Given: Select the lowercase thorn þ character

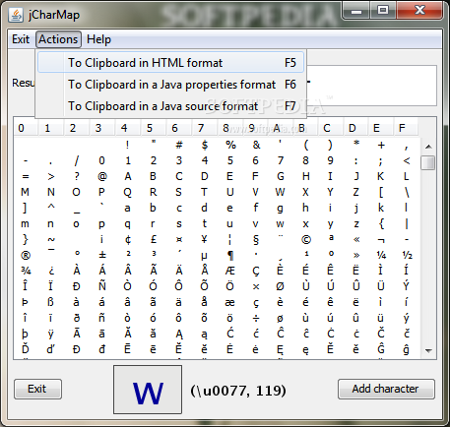Looking at the screenshot, I should 26,334.
